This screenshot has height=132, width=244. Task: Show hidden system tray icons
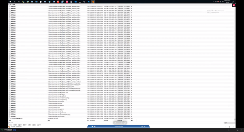tap(213, 2)
